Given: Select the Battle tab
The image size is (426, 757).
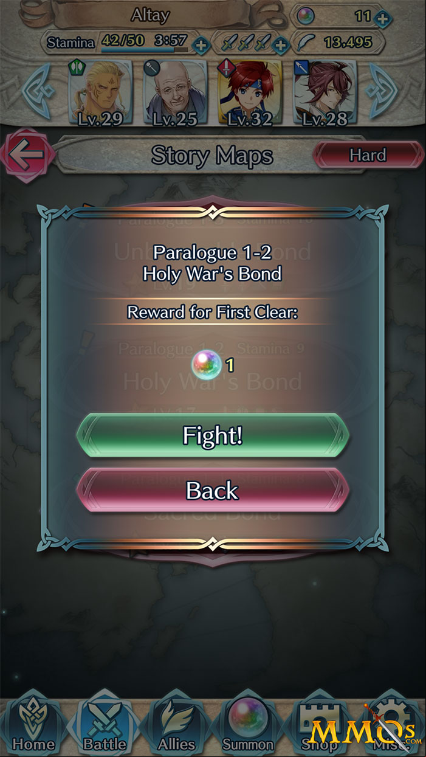Looking at the screenshot, I should [x=105, y=722].
